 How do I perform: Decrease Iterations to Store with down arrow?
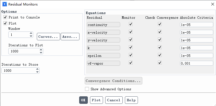tap(37, 72)
